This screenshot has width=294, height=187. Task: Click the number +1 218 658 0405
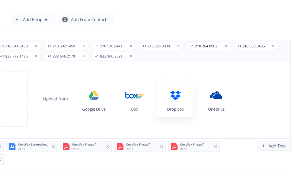tap(251, 46)
